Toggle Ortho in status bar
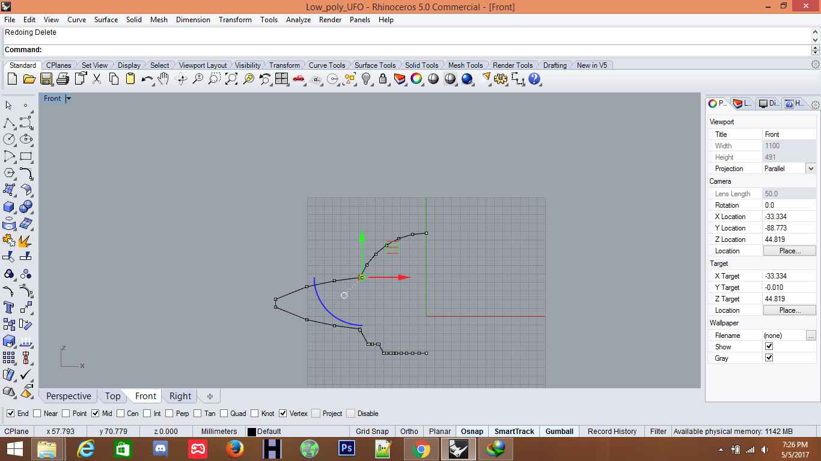The height and width of the screenshot is (461, 821). pyautogui.click(x=409, y=431)
